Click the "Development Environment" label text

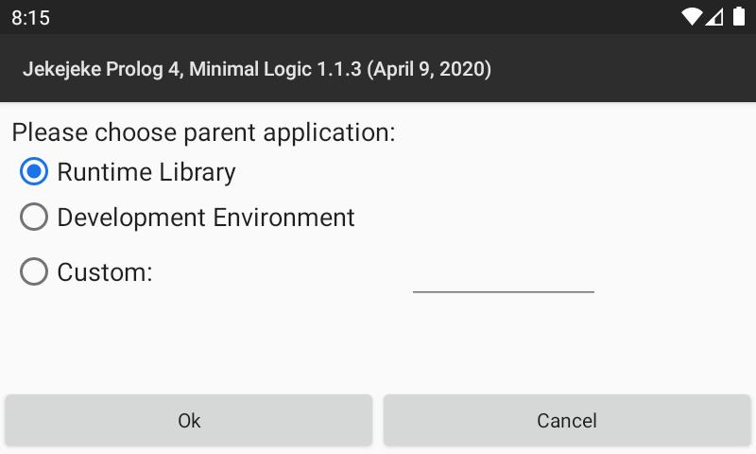pyautogui.click(x=206, y=218)
